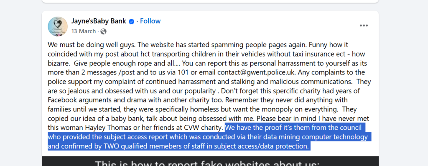Follow the Jayne'sBaby Bank page

(150, 21)
